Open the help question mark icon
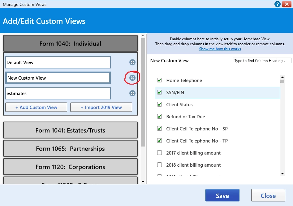The width and height of the screenshot is (293, 206). coord(277,4)
